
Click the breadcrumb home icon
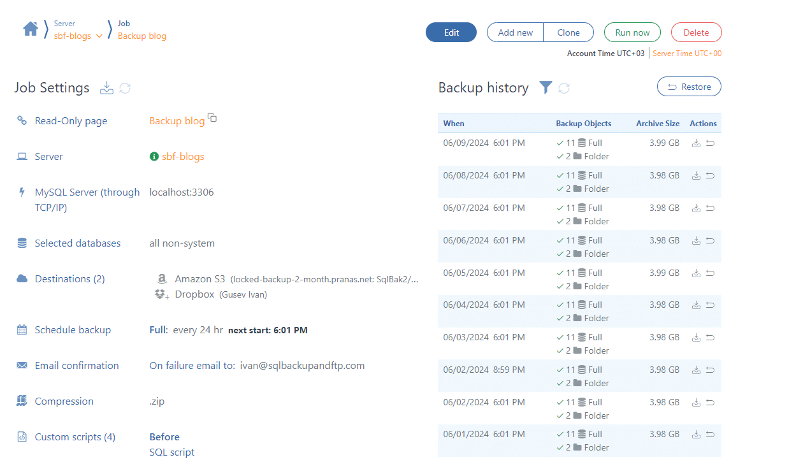point(30,29)
